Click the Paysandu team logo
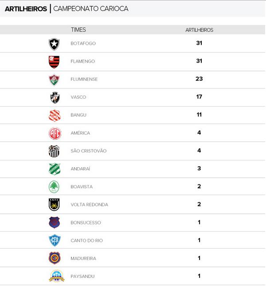 [54, 276]
